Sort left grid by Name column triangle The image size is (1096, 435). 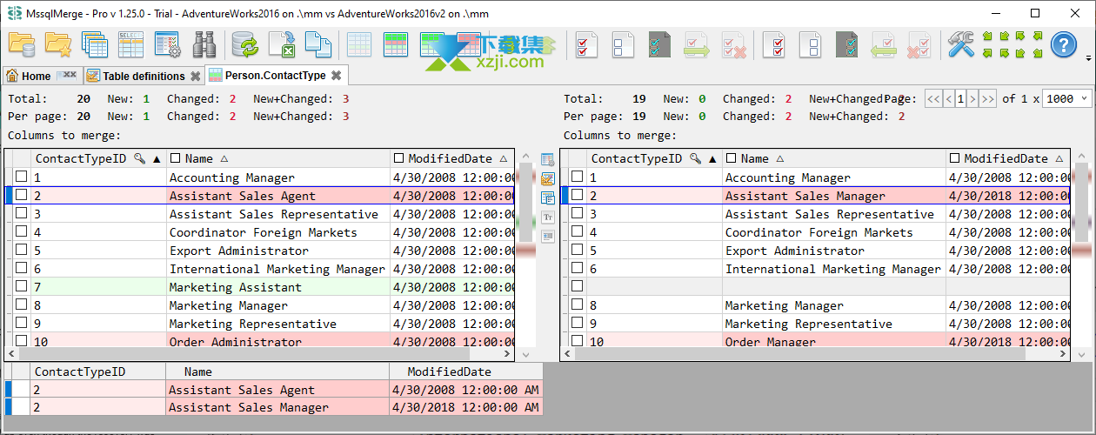pos(224,158)
